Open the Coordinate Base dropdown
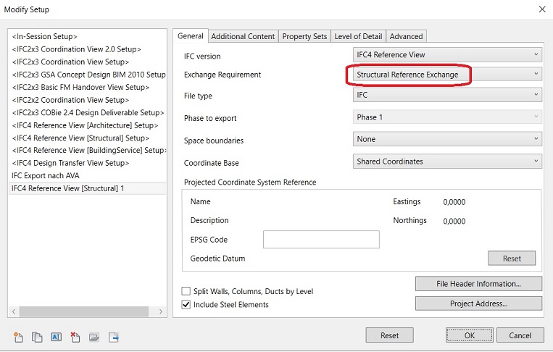553x352 pixels. [x=446, y=162]
